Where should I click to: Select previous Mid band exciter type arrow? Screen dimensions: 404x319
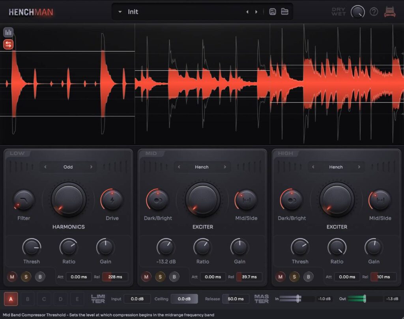tap(179, 167)
